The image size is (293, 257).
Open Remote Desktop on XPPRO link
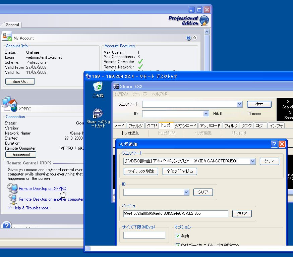[x=43, y=188]
